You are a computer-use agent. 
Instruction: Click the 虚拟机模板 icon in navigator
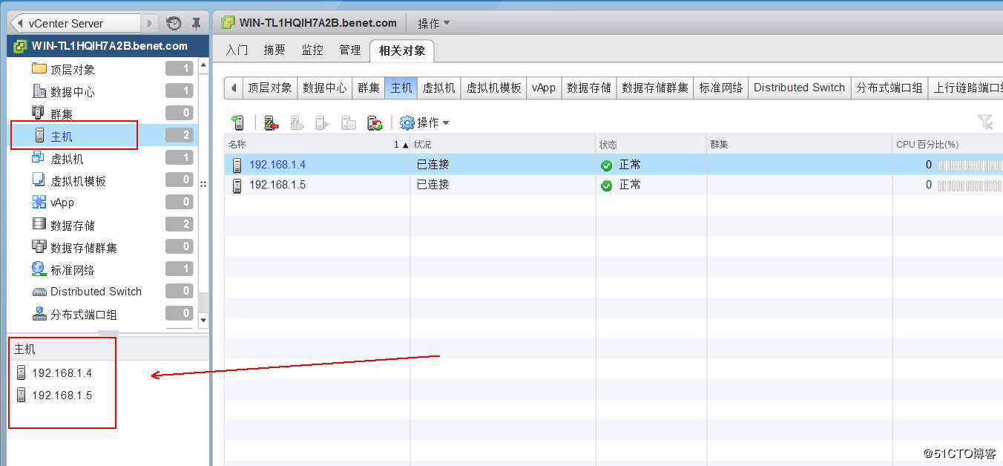[x=39, y=180]
